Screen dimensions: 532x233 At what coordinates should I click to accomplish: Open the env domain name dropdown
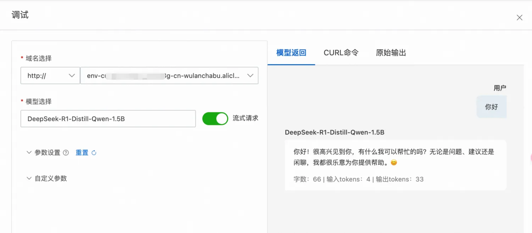[169, 76]
